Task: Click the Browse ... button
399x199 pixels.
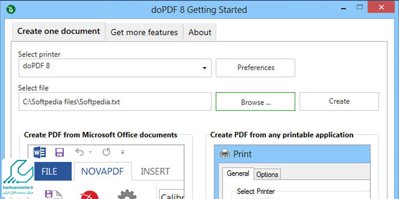Action: point(255,101)
